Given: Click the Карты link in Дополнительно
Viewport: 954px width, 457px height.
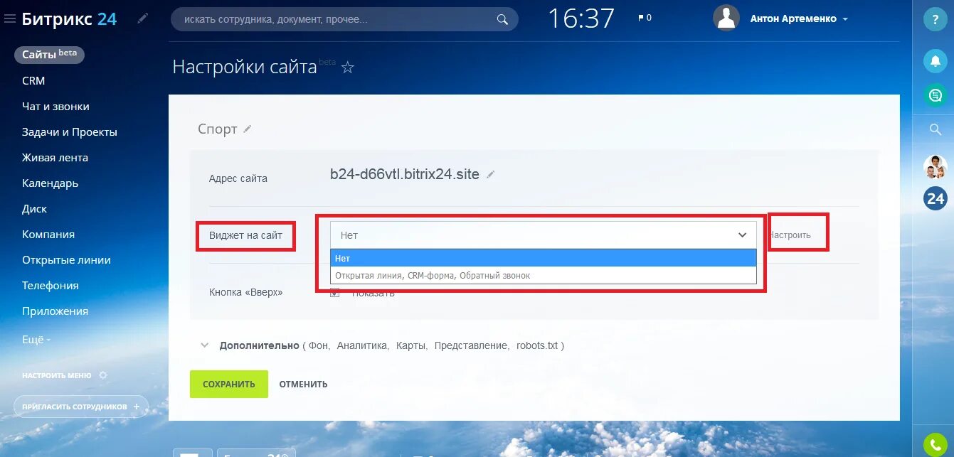Looking at the screenshot, I should point(411,345).
